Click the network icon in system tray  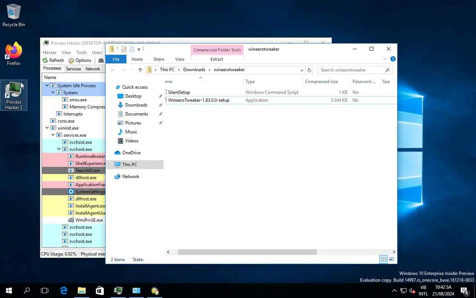coord(403,291)
